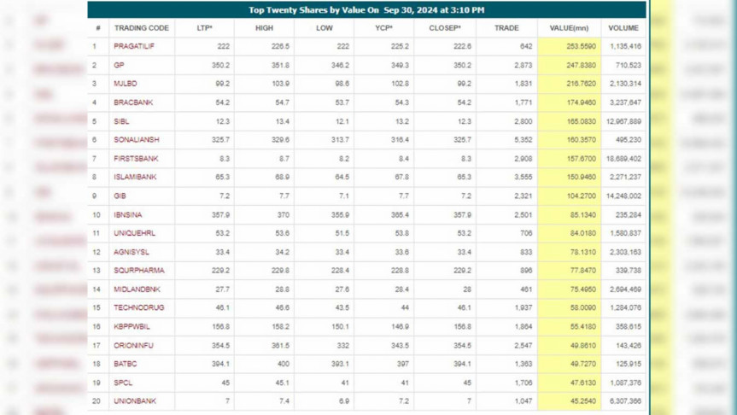Select value cell 174.9460 for BRACBANK
The height and width of the screenshot is (415, 737).
pyautogui.click(x=581, y=102)
